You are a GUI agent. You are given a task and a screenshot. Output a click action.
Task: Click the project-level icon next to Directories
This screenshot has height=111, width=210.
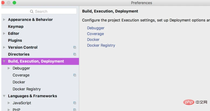[x=75, y=55]
